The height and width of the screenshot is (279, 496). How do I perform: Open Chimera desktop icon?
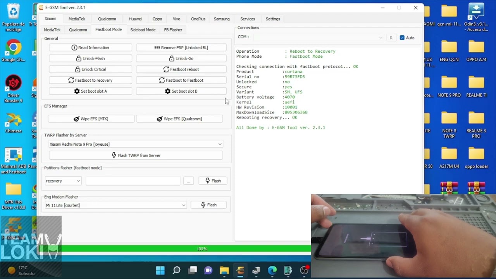pos(13,122)
